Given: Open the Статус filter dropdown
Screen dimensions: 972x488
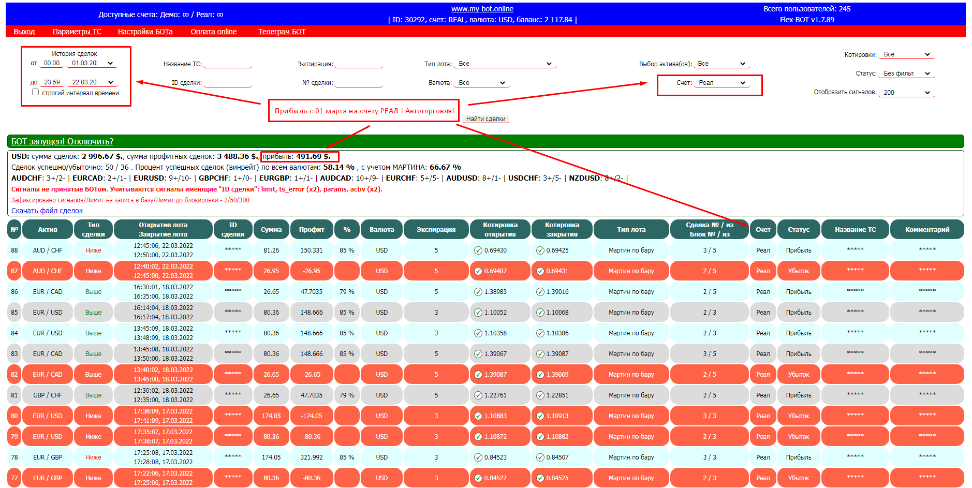Looking at the screenshot, I should point(907,73).
